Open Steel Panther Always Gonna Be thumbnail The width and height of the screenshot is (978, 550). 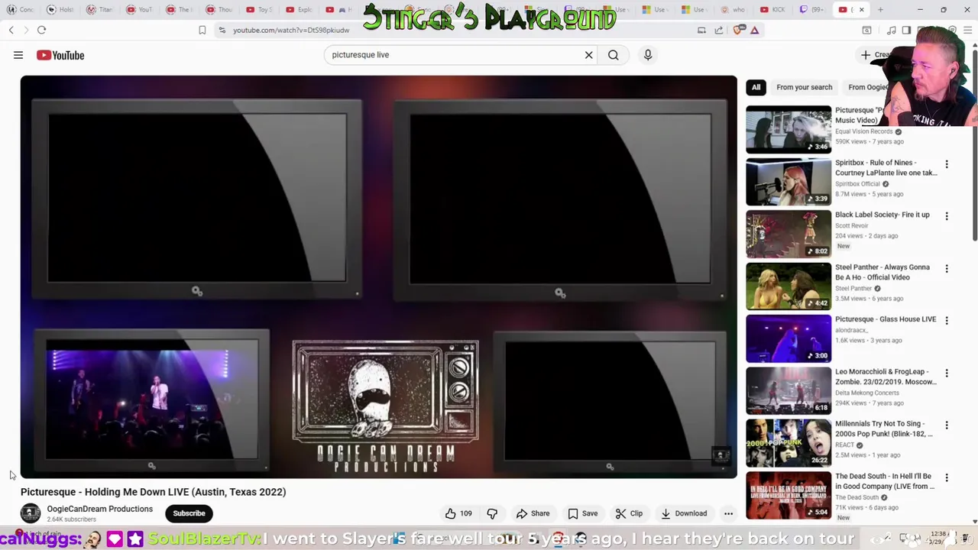pos(788,286)
